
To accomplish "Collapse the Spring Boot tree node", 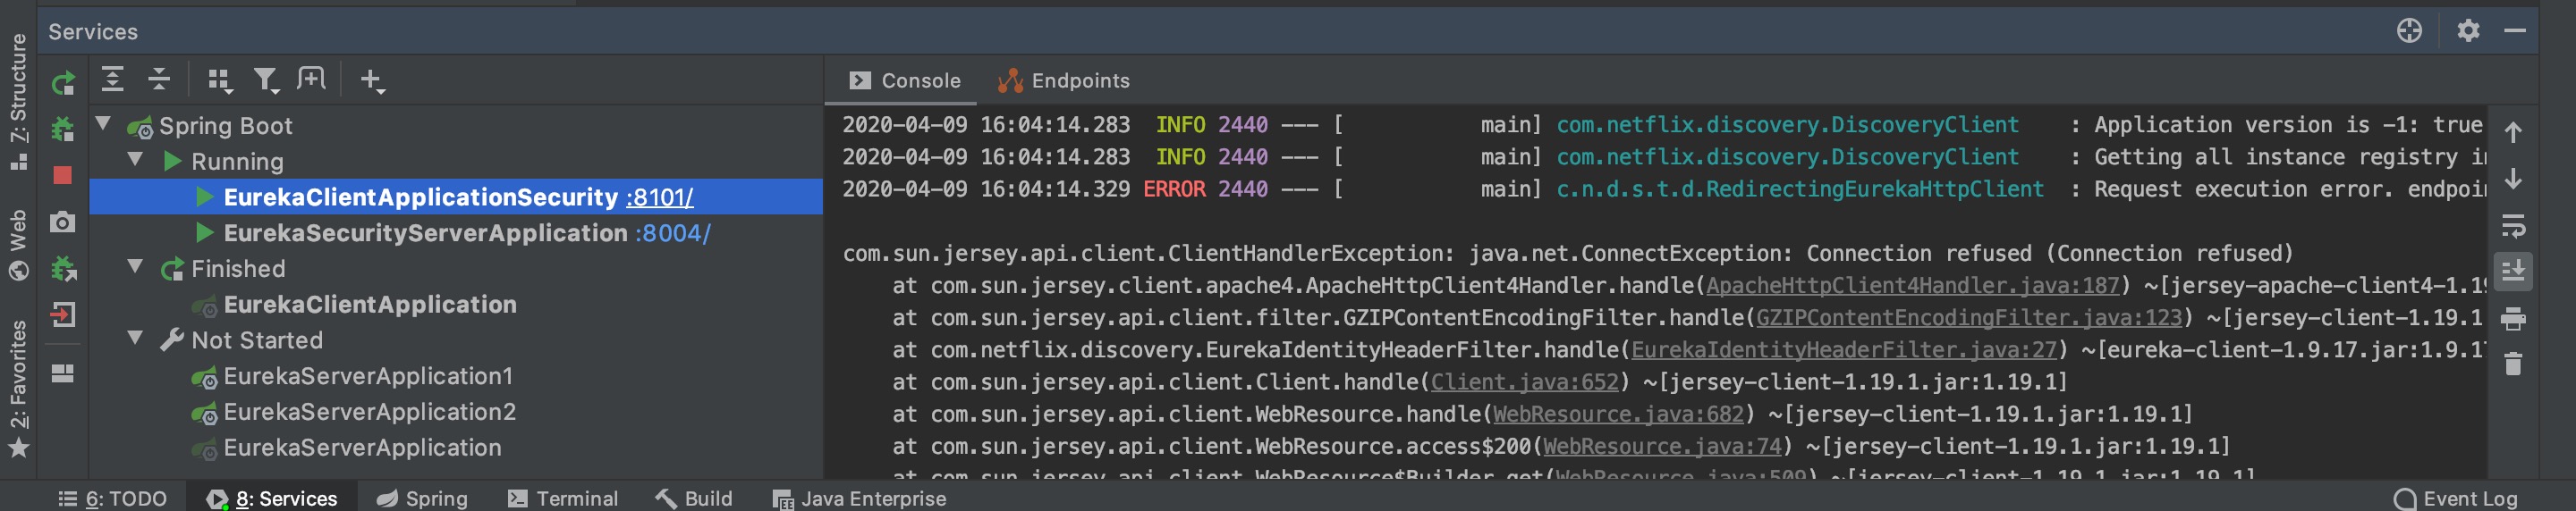I will coord(103,125).
